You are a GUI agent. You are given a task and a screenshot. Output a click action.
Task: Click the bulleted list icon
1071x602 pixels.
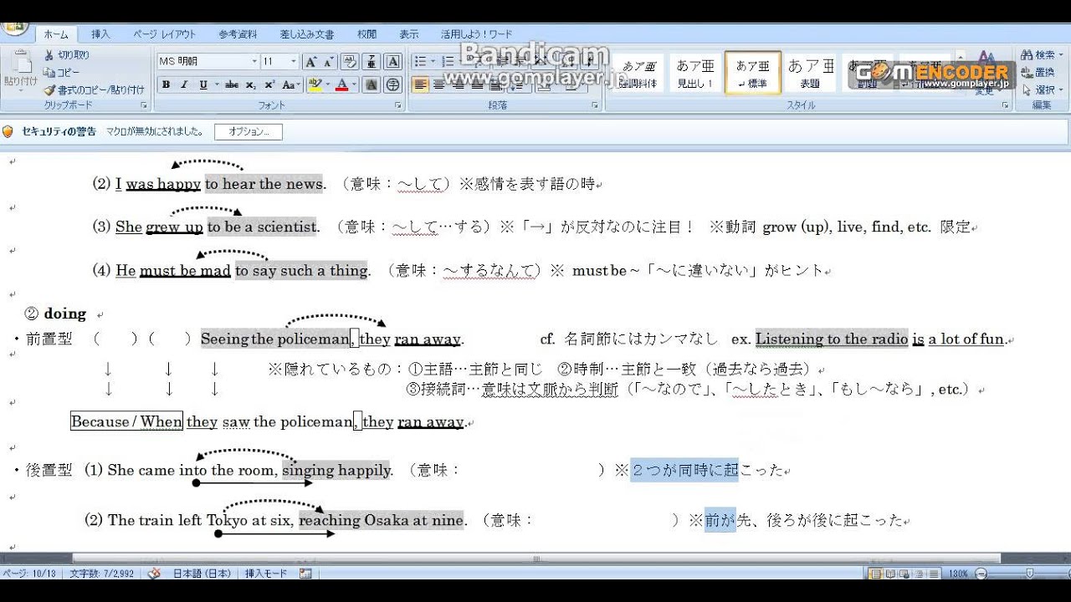[x=420, y=62]
